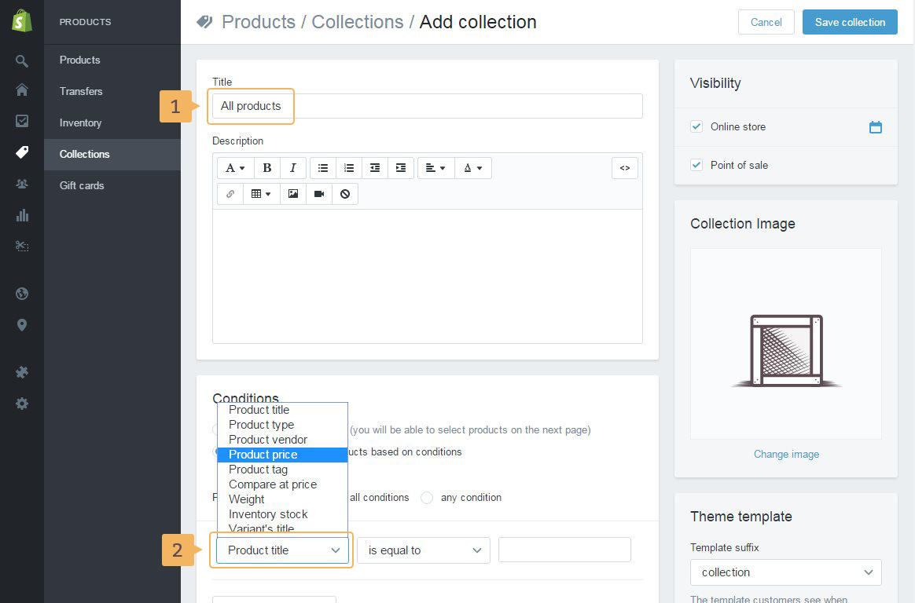Screen dimensions: 915x603
Task: Open the is equal to dropdown
Action: (x=424, y=550)
